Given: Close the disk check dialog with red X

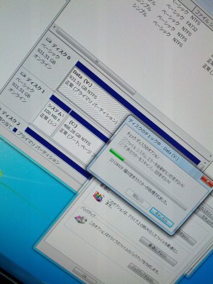Looking at the screenshot, I should pyautogui.click(x=207, y=182).
